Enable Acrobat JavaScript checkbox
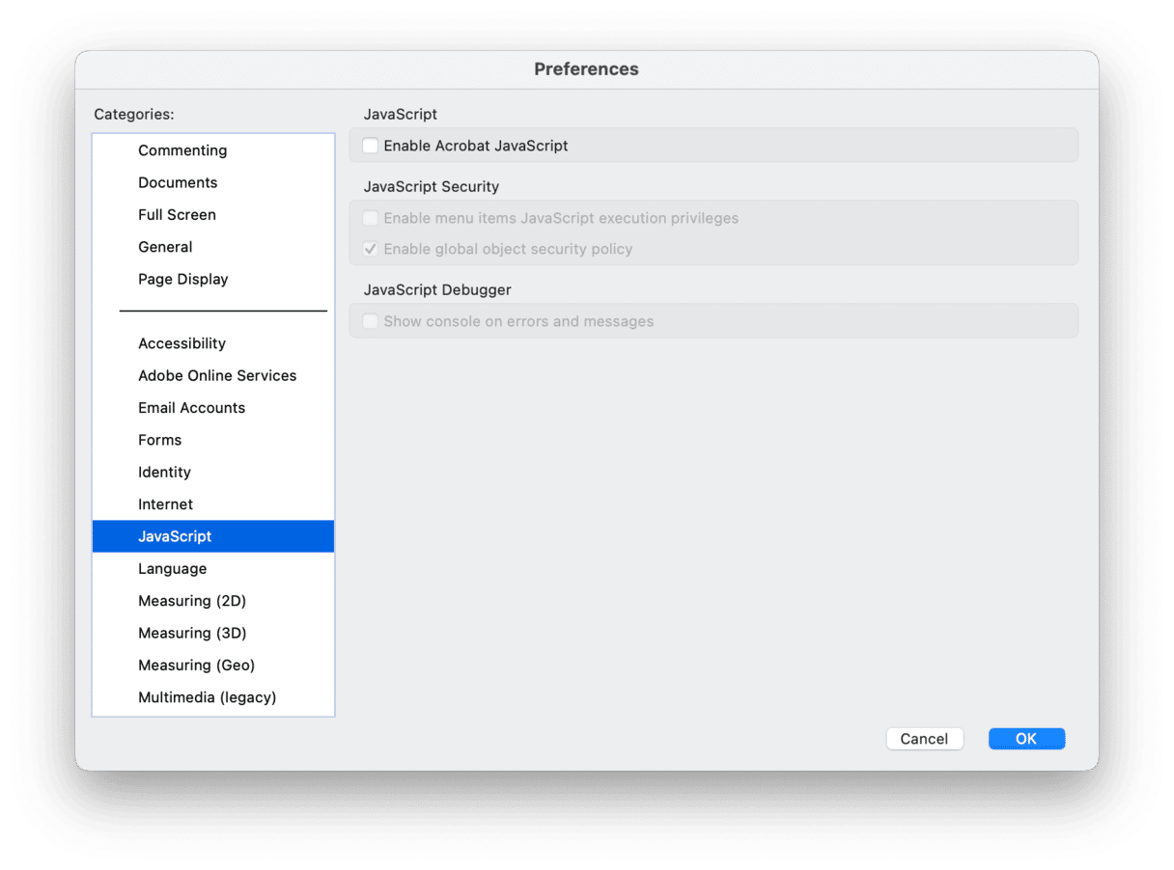 coord(371,146)
